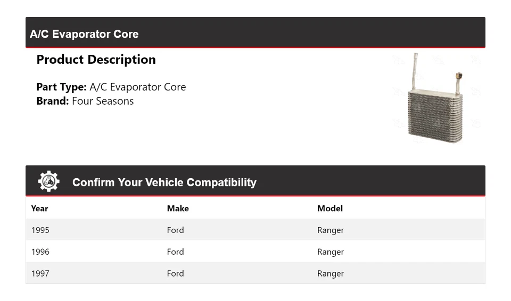This screenshot has height=301, width=511.
Task: Select the 1997 year cell
Action: pos(40,274)
